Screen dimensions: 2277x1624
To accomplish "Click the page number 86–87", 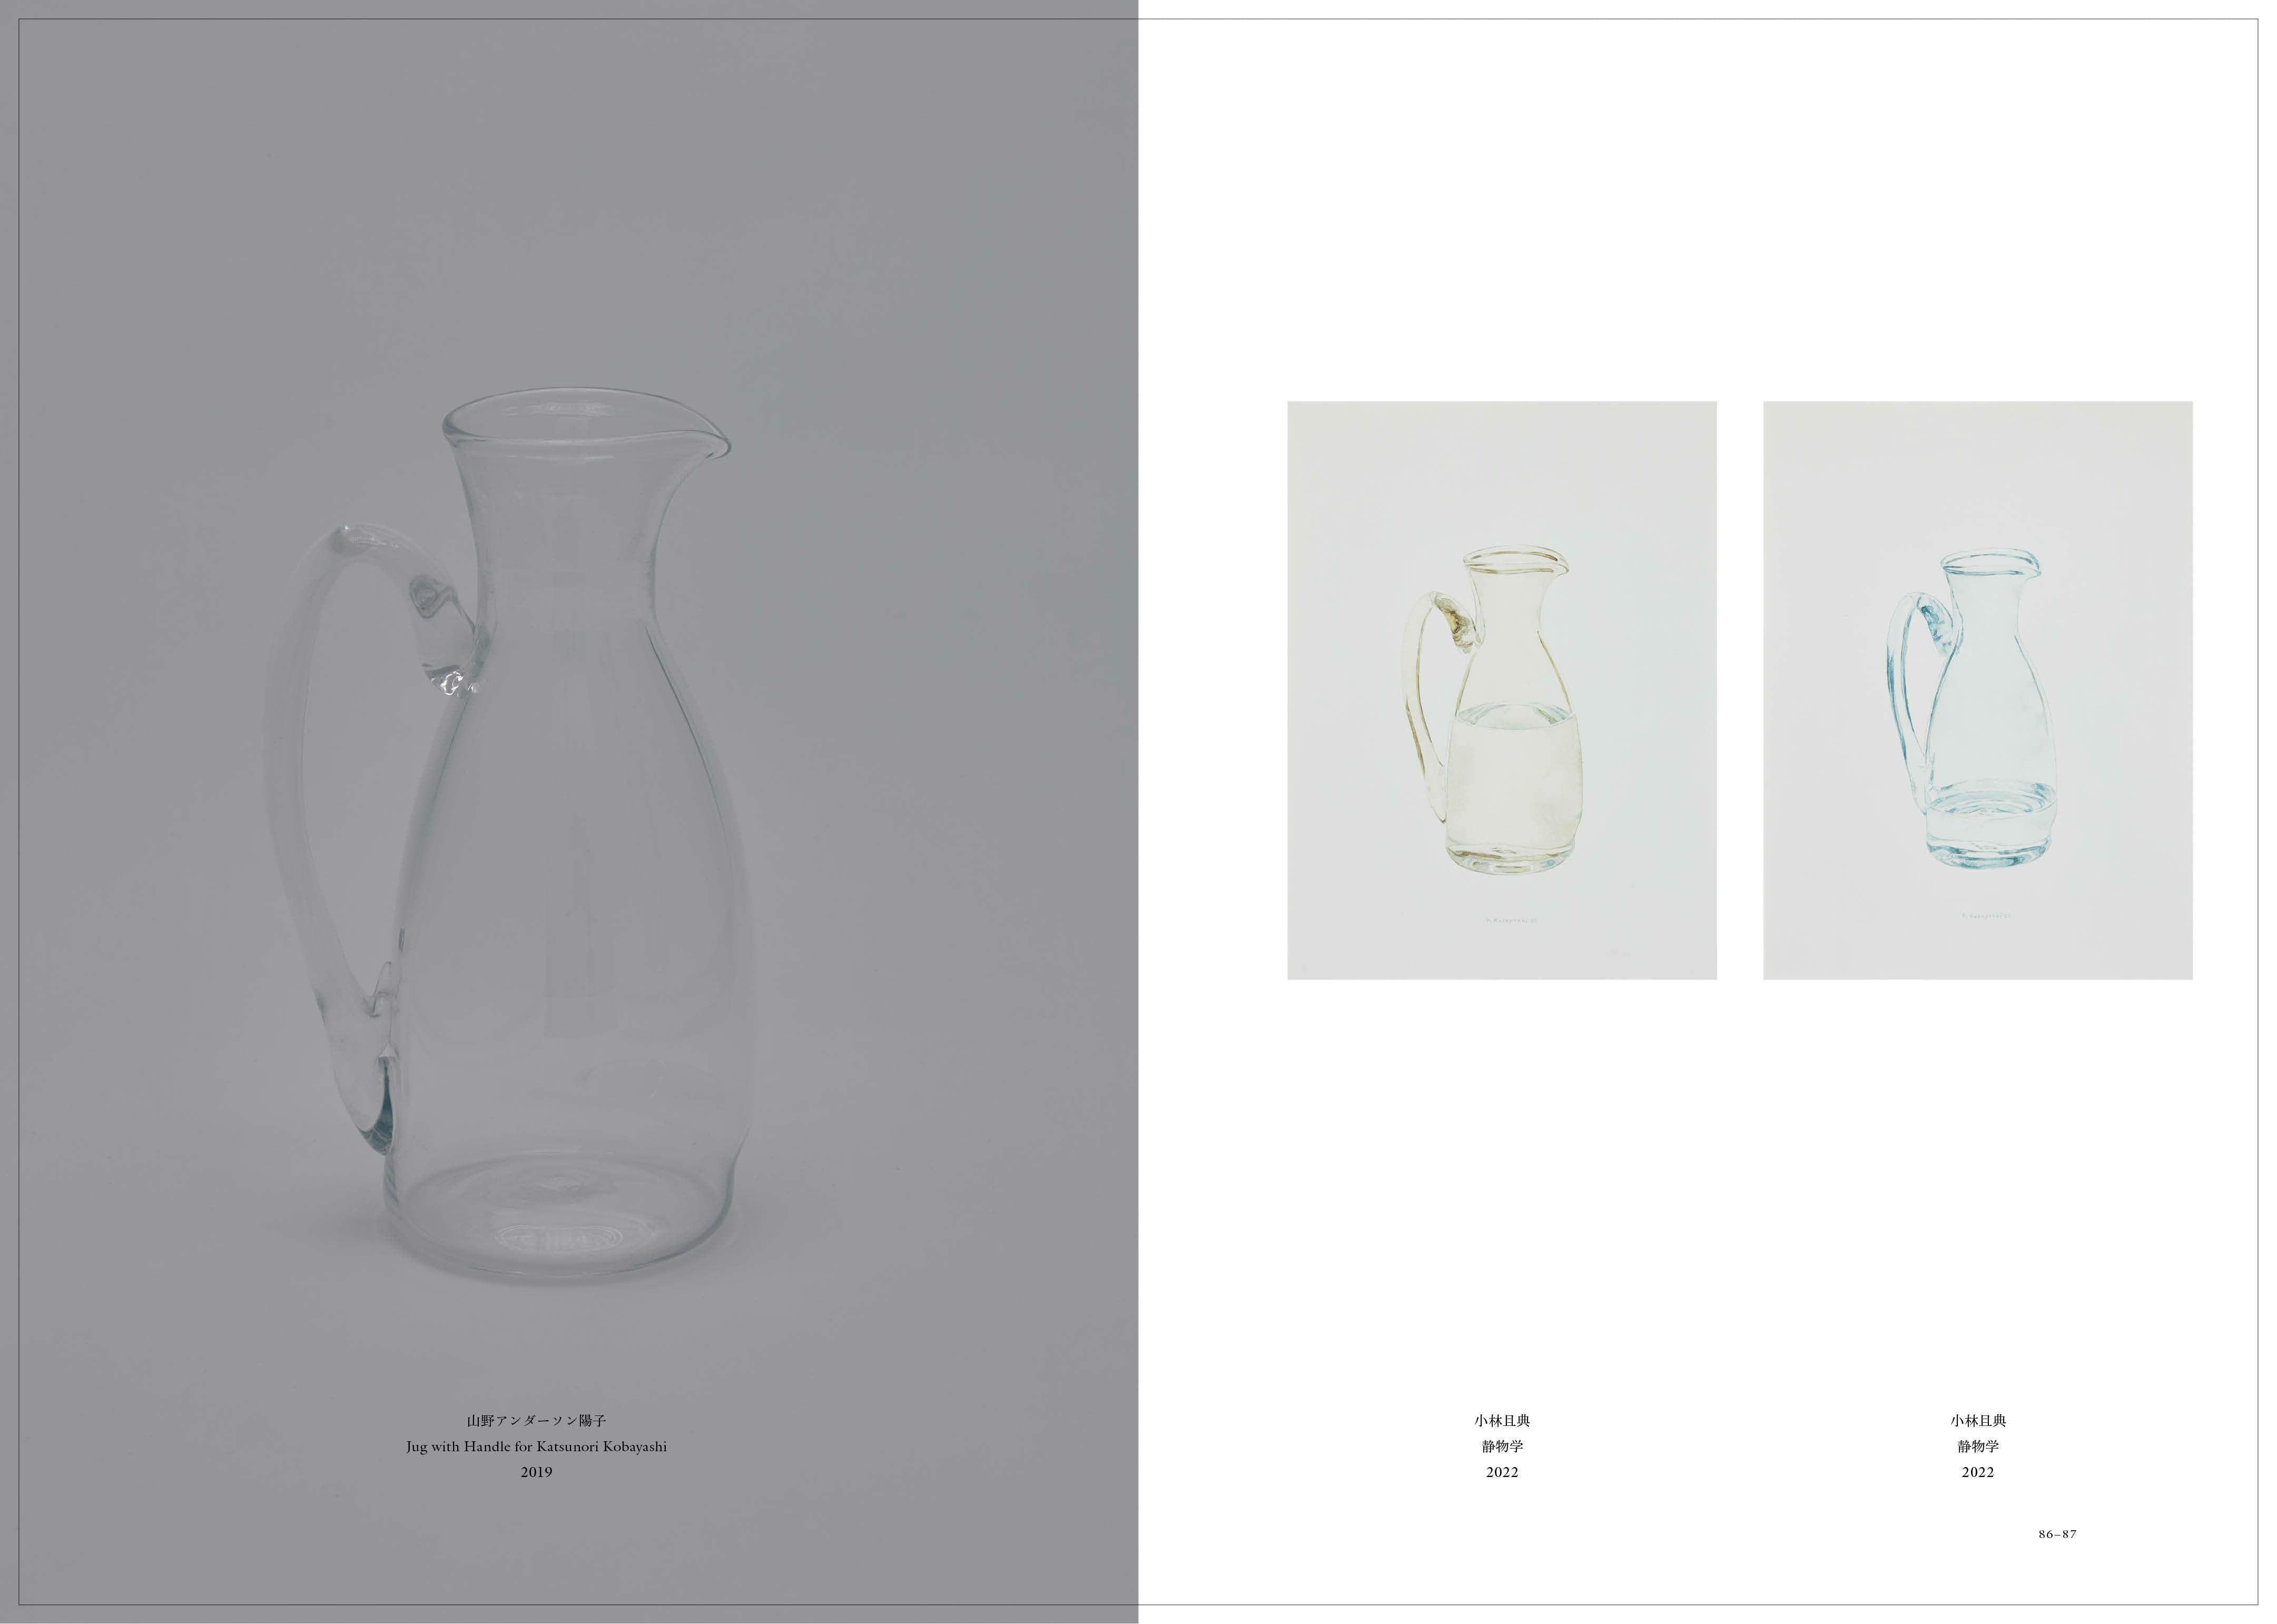I will (x=2057, y=1561).
